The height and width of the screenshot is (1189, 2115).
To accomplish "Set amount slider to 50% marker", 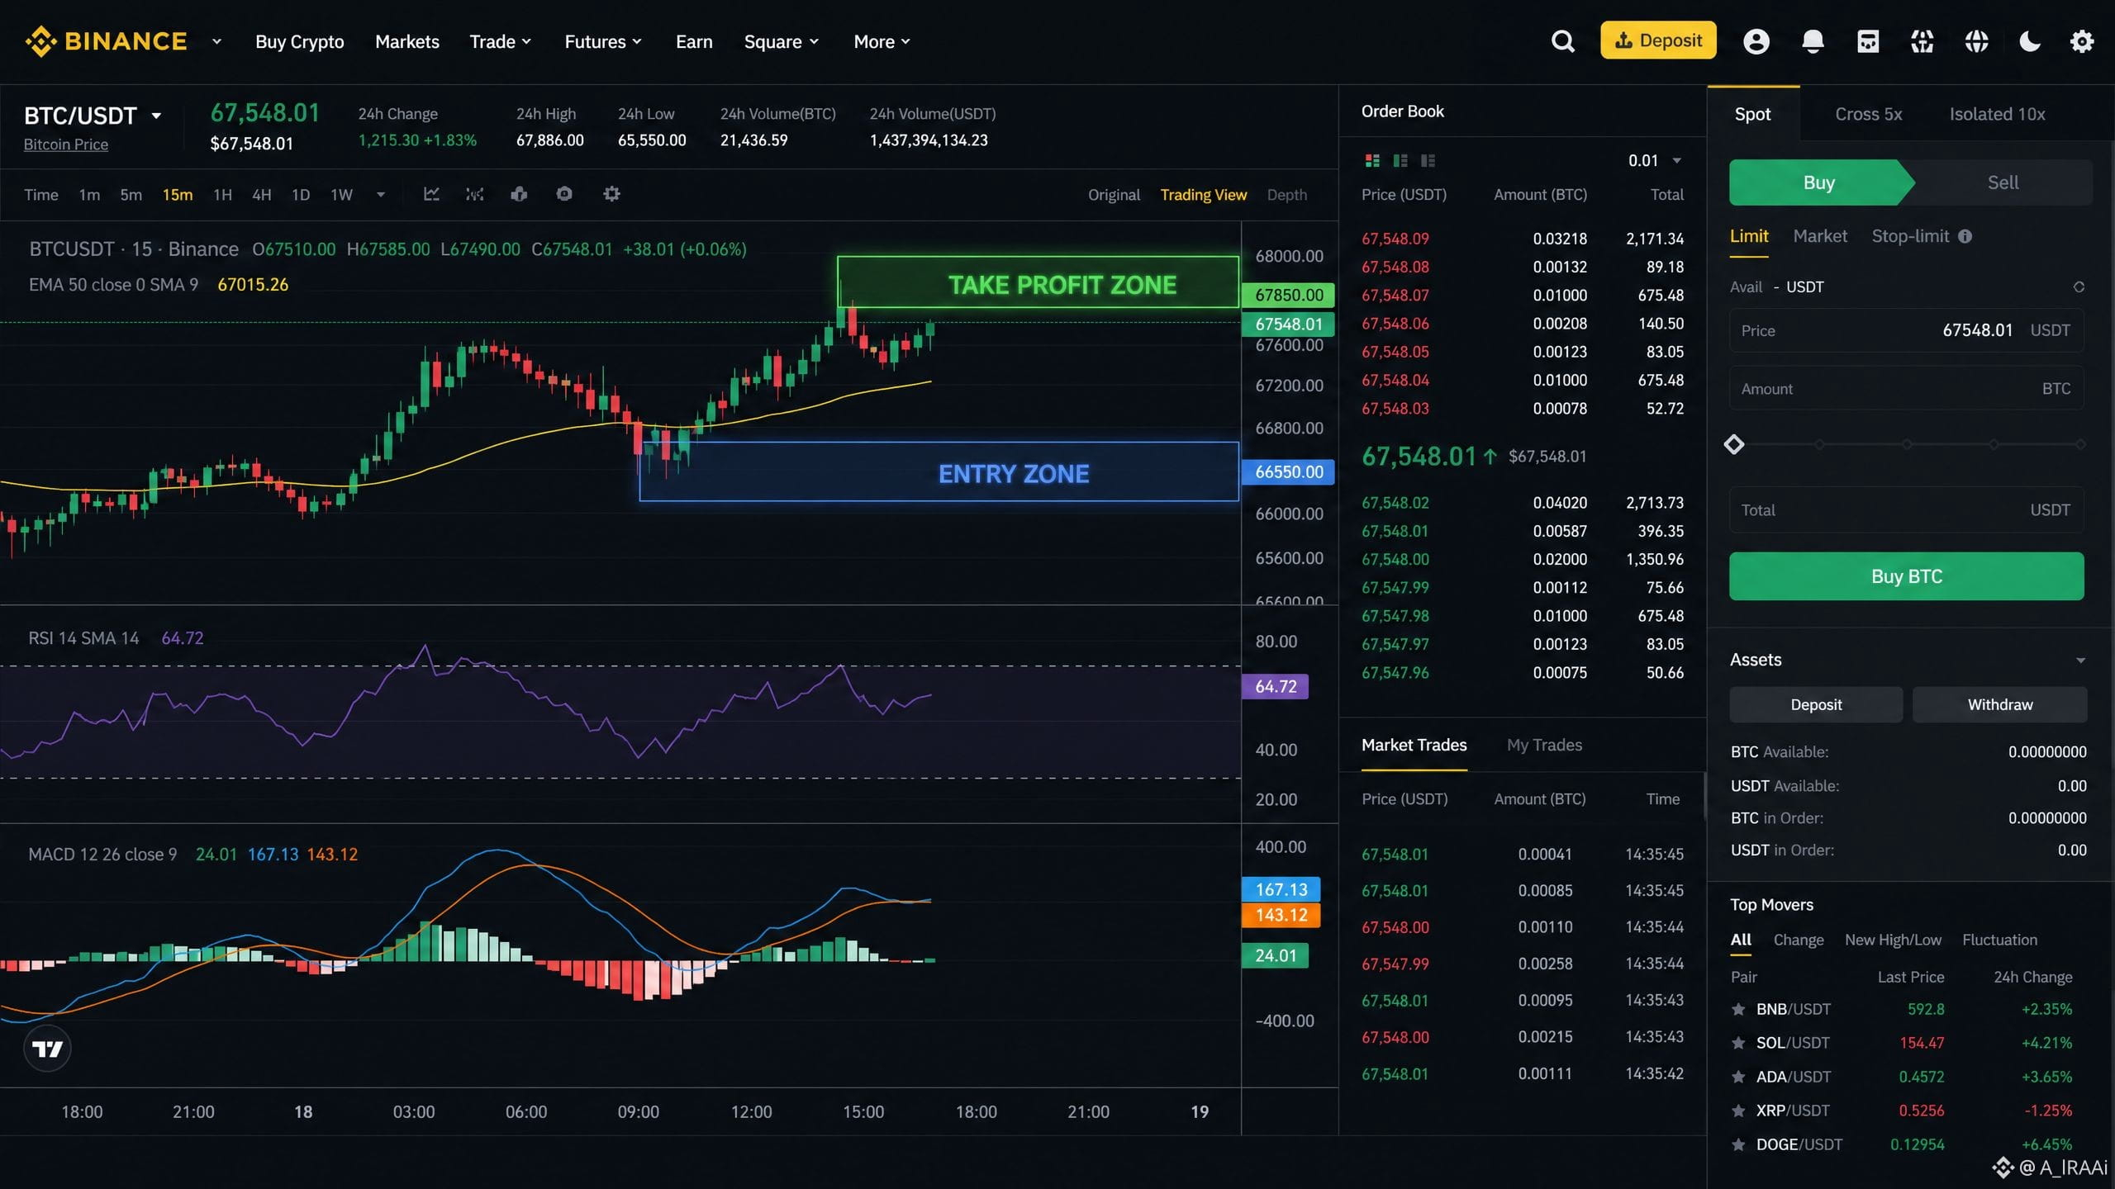I will click(1906, 444).
